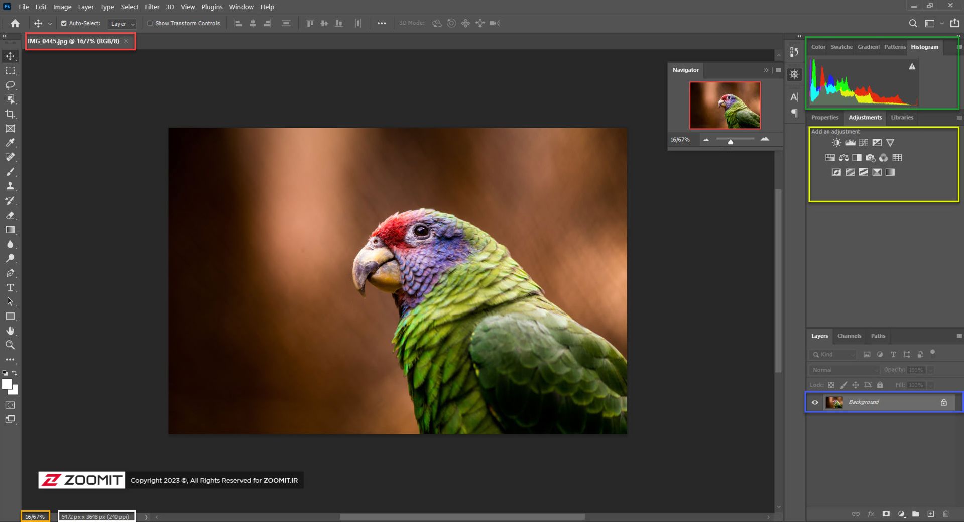Open the Auto-Select Layer dropdown
The image size is (964, 522).
coord(123,24)
